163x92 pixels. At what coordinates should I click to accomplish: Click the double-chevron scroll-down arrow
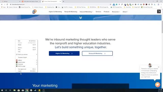80,18
